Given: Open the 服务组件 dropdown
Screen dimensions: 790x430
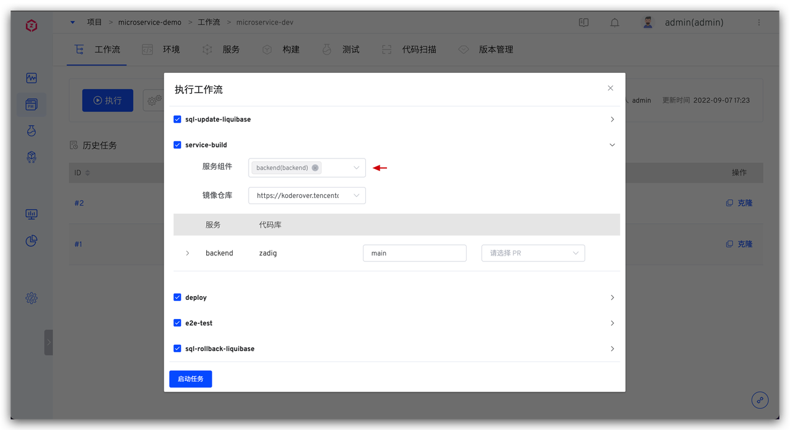Looking at the screenshot, I should click(x=307, y=168).
